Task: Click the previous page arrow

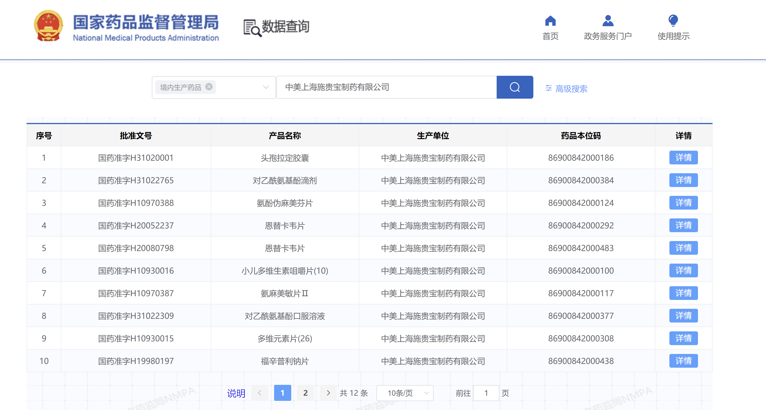Action: coord(259,393)
